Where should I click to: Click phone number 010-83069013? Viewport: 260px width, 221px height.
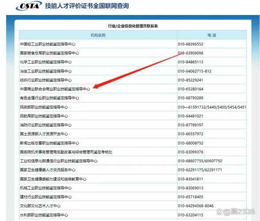click(x=191, y=188)
